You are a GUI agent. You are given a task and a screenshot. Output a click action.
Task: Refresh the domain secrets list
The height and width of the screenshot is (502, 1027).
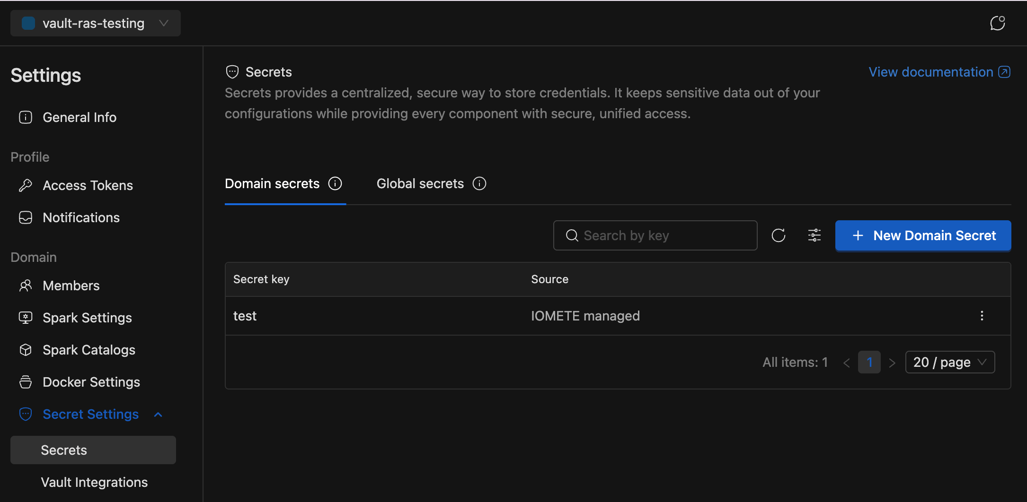(x=779, y=235)
